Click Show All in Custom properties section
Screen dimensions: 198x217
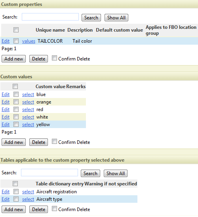click(116, 17)
